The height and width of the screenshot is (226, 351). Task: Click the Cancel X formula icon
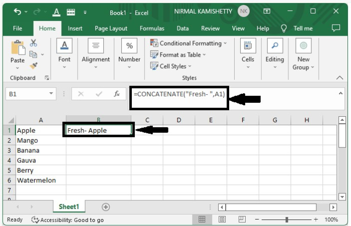(x=81, y=94)
